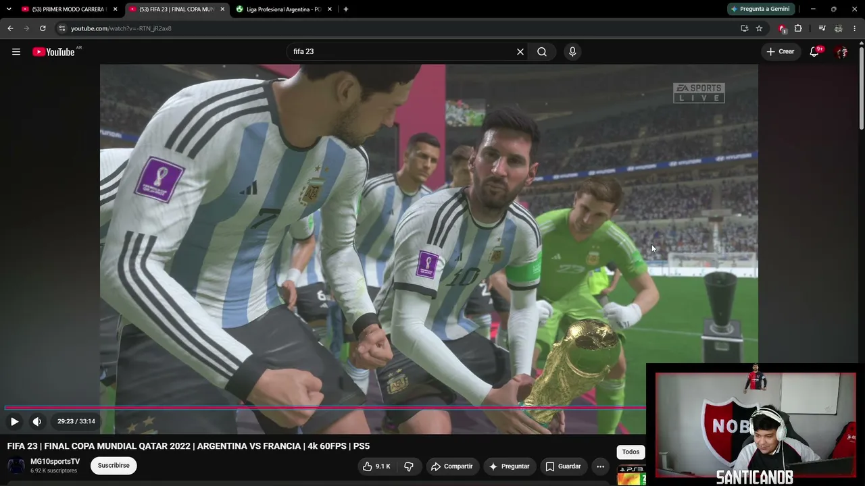Open the browser media controls icon
The width and height of the screenshot is (865, 486).
pos(822,28)
